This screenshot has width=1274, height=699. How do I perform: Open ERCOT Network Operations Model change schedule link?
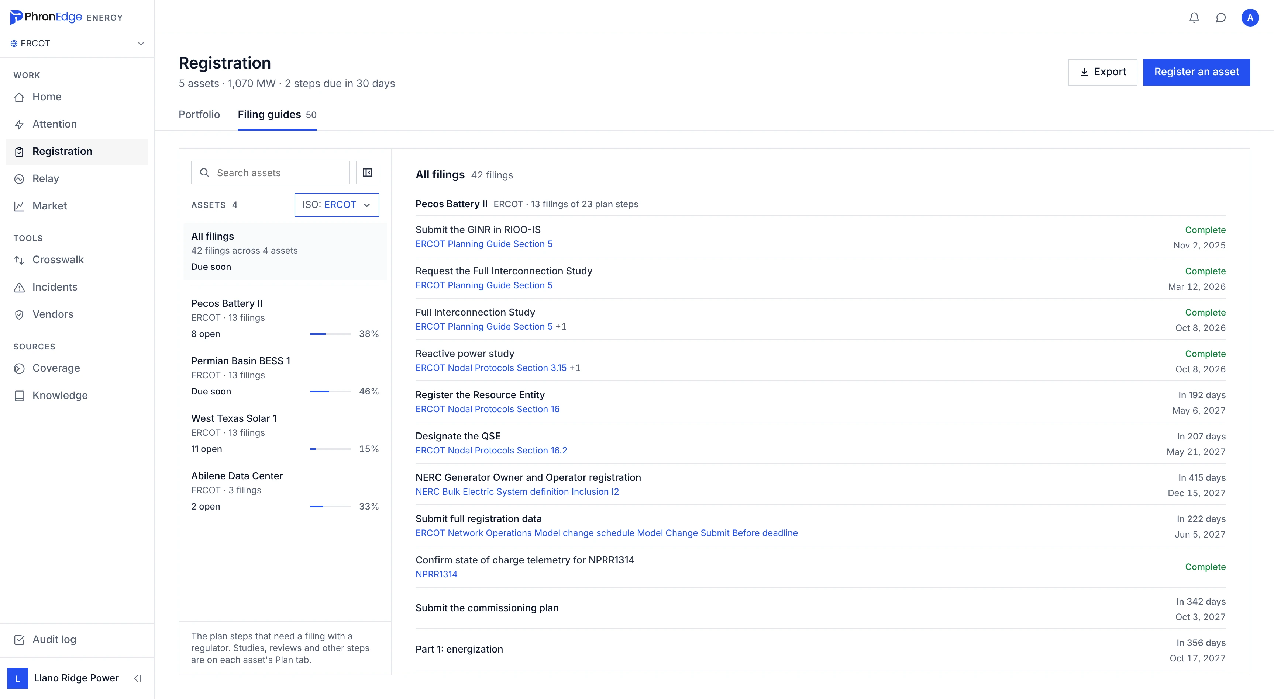[606, 533]
